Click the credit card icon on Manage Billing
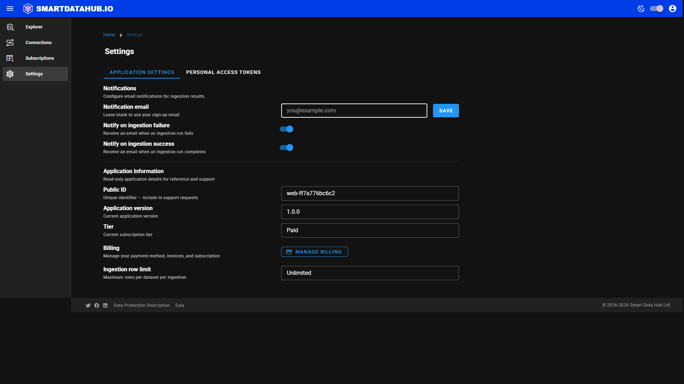 (x=289, y=252)
